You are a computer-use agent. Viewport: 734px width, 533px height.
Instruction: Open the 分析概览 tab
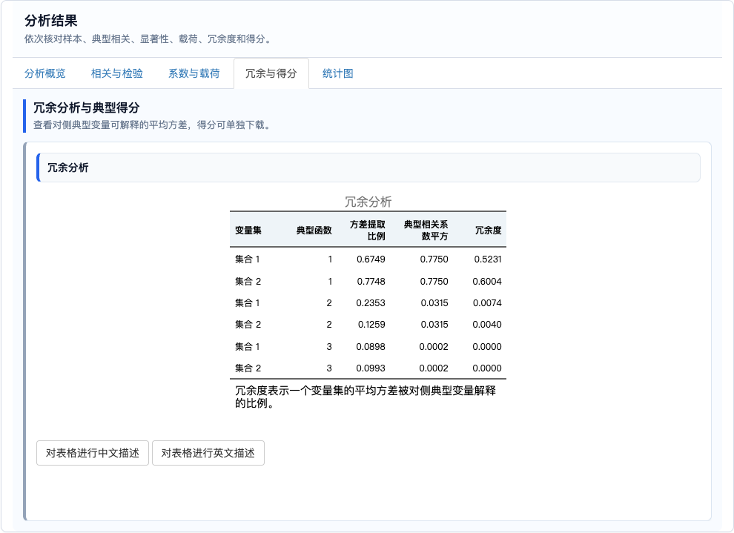[x=45, y=73]
